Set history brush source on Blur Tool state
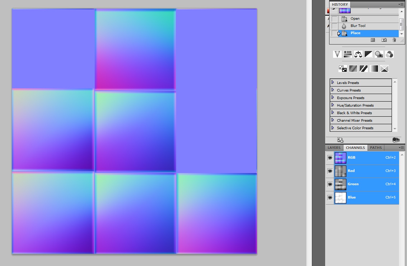 coord(335,26)
